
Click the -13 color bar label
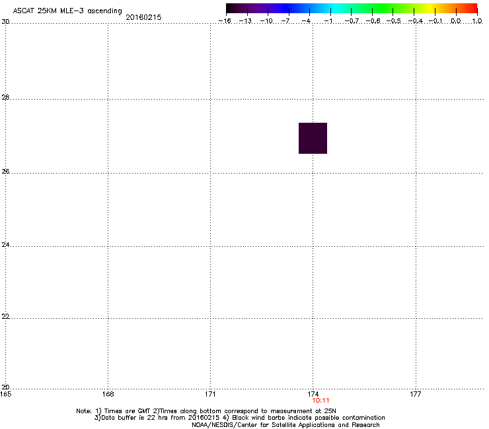246,21
